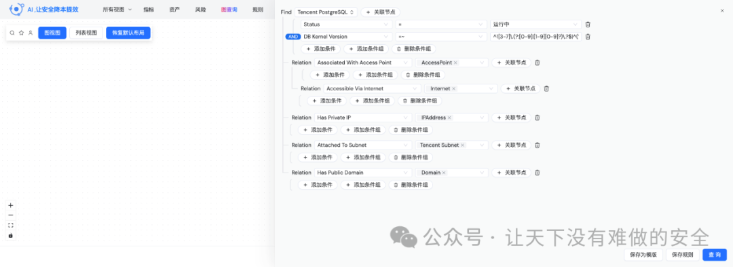
Task: Open the 运行中 value dropdown
Action: 535,24
